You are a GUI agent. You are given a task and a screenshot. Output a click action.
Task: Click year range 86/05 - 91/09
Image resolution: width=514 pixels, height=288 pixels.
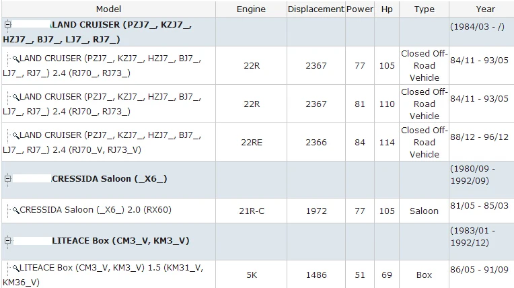click(x=479, y=270)
